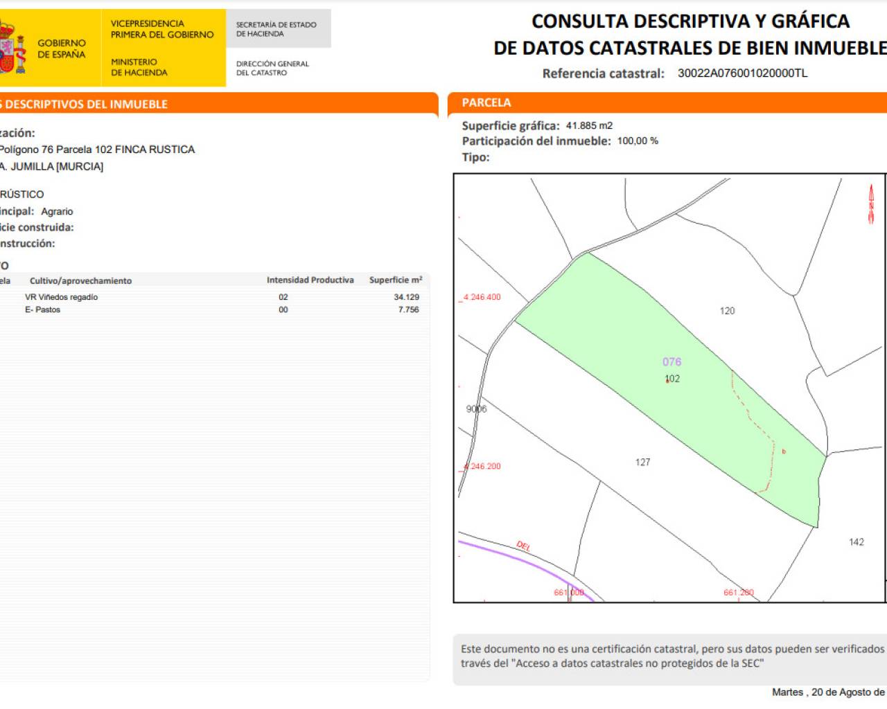Image resolution: width=887 pixels, height=709 pixels.
Task: Select the Descriptivos del Inmueble header
Action: (86, 104)
